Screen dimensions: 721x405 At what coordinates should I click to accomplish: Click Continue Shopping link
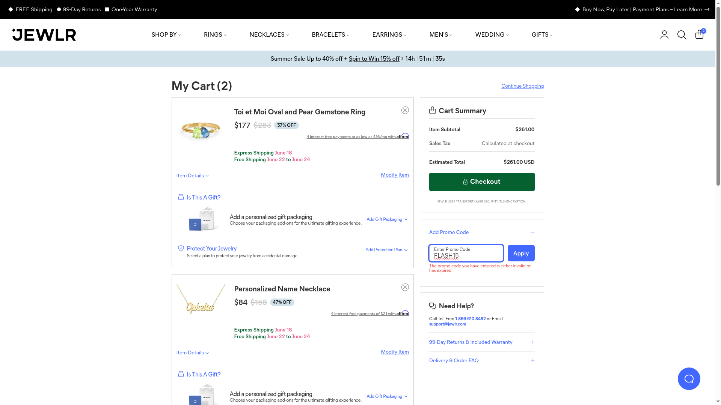coord(522,86)
